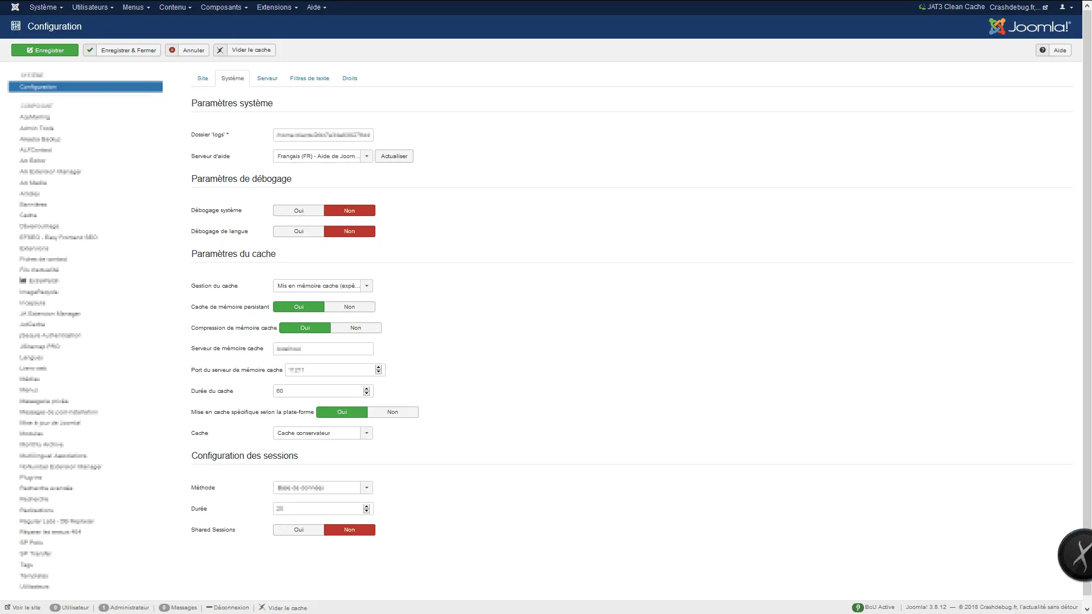The image size is (1092, 614).
Task: Open the Système menu
Action: coord(45,7)
